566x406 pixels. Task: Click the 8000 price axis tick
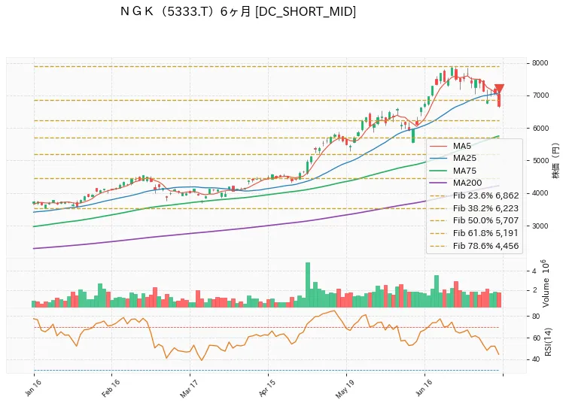point(540,63)
